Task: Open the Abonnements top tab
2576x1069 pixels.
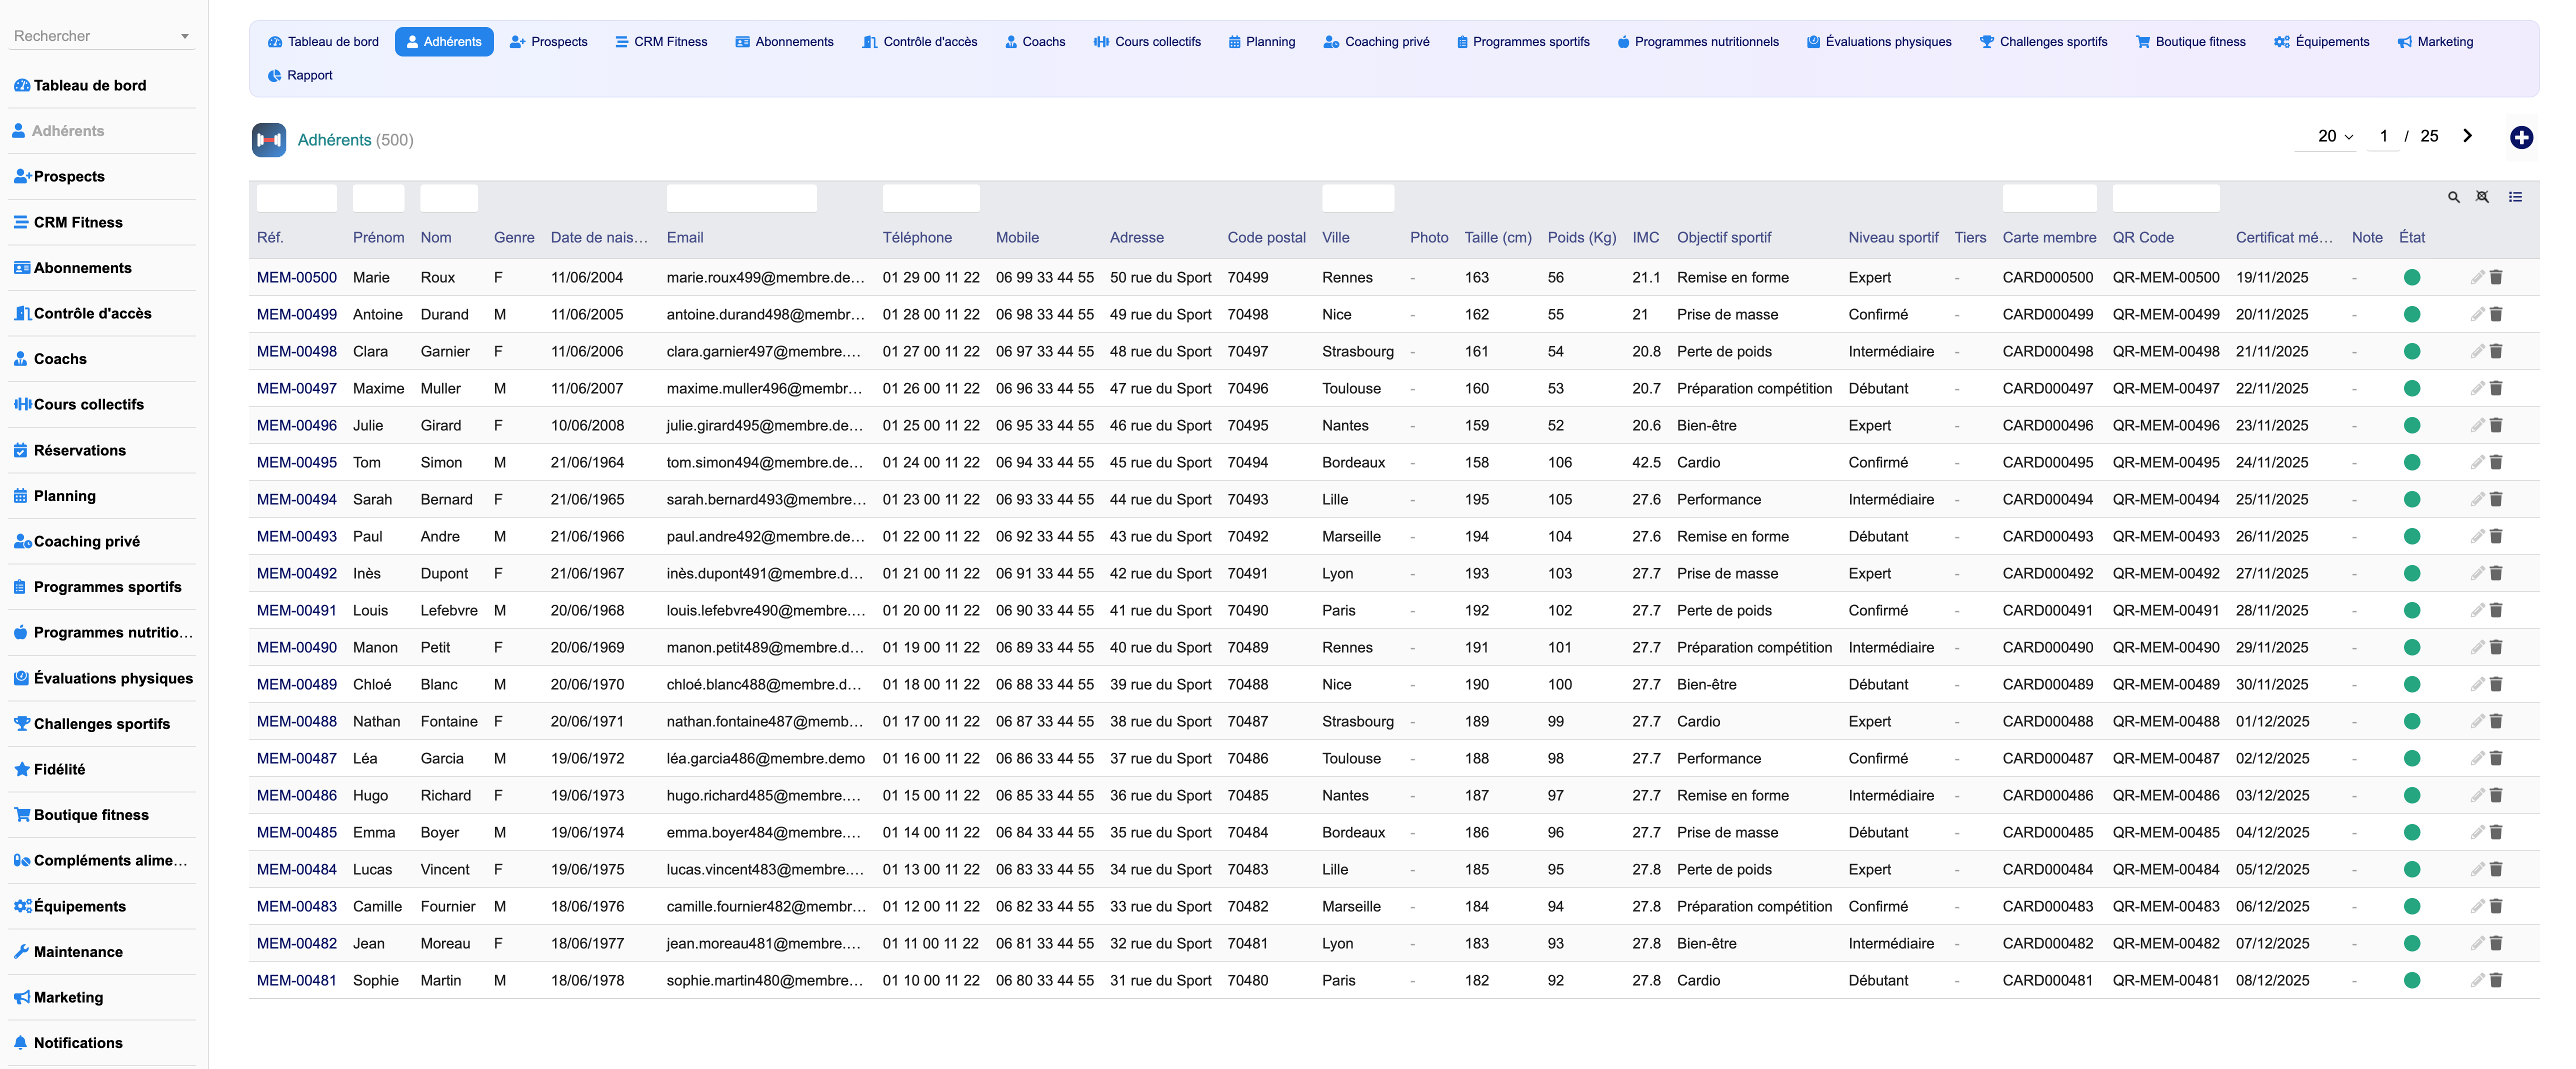Action: [784, 42]
